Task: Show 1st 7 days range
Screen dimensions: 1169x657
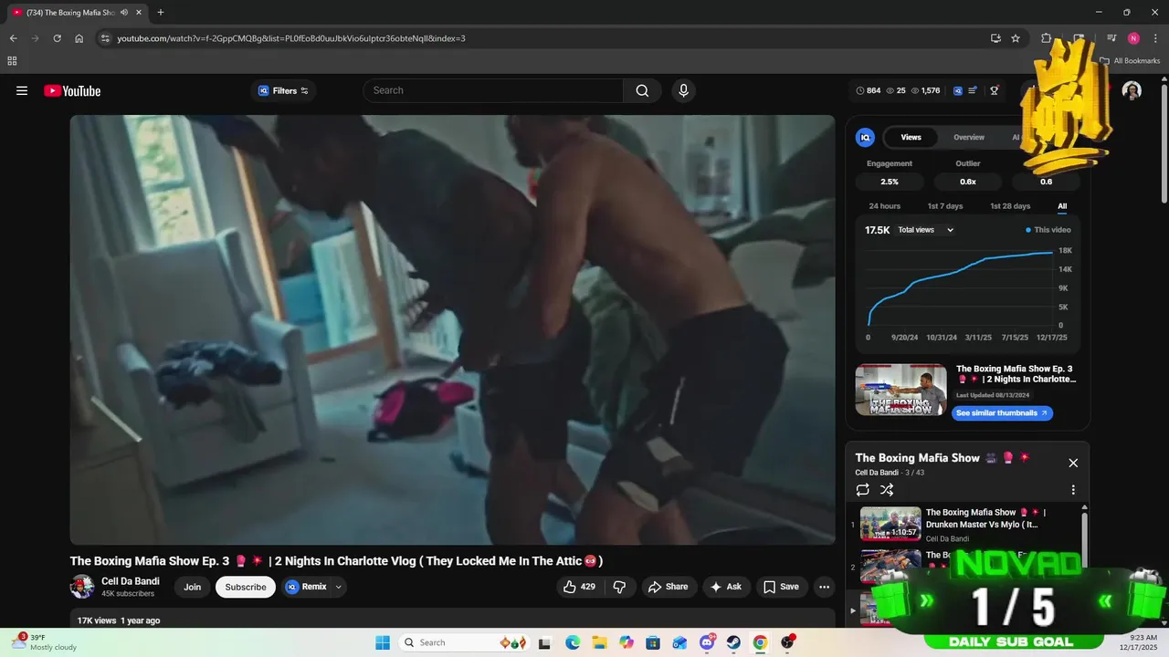Action: (x=945, y=206)
